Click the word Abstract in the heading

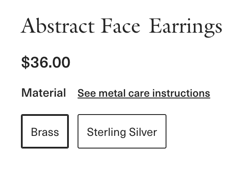point(58,26)
